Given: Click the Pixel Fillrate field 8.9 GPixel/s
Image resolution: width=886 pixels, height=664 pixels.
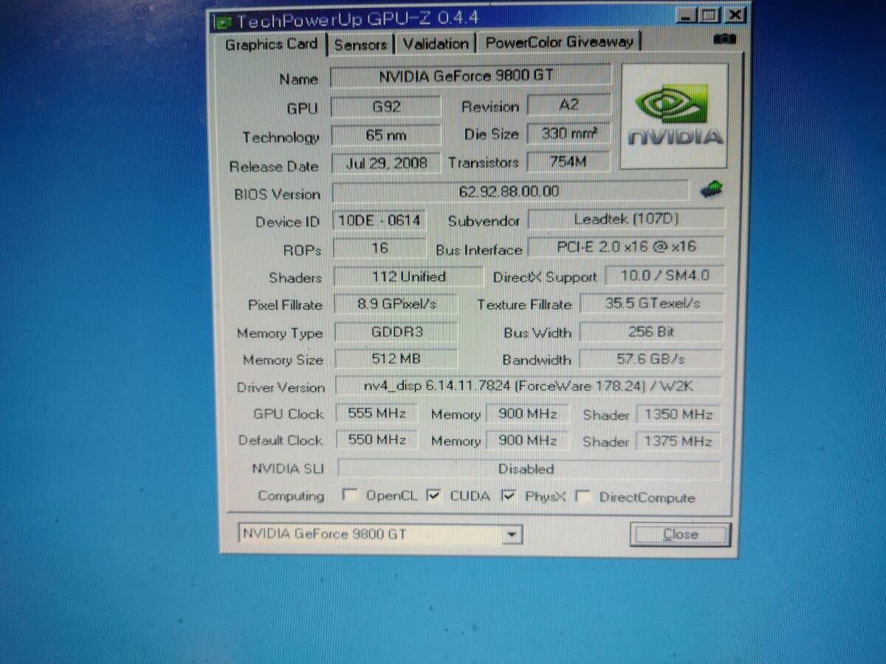Looking at the screenshot, I should (396, 304).
